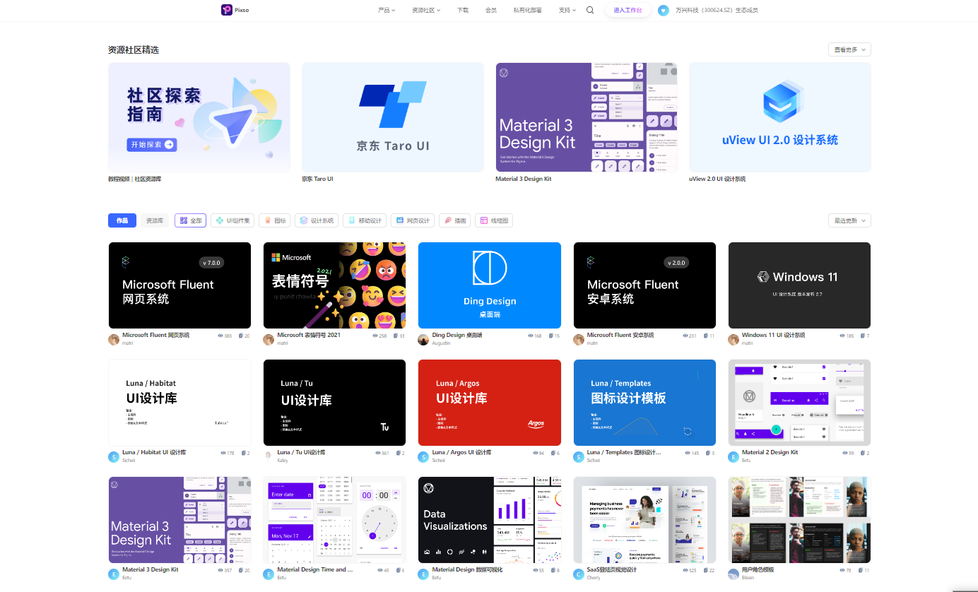Switch to the 作品 tab
Screen dimensions: 978x592
pyautogui.click(x=122, y=220)
